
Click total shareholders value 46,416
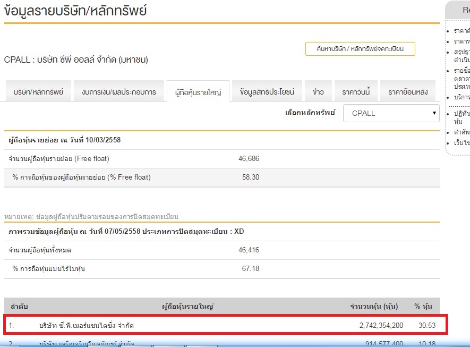(x=249, y=250)
